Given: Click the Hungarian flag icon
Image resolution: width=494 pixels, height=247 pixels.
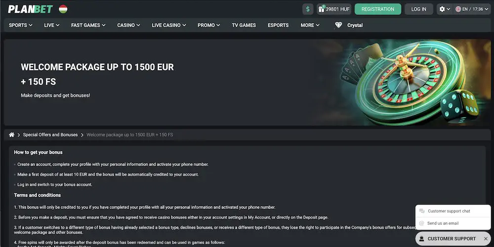Looking at the screenshot, I should coord(63,9).
